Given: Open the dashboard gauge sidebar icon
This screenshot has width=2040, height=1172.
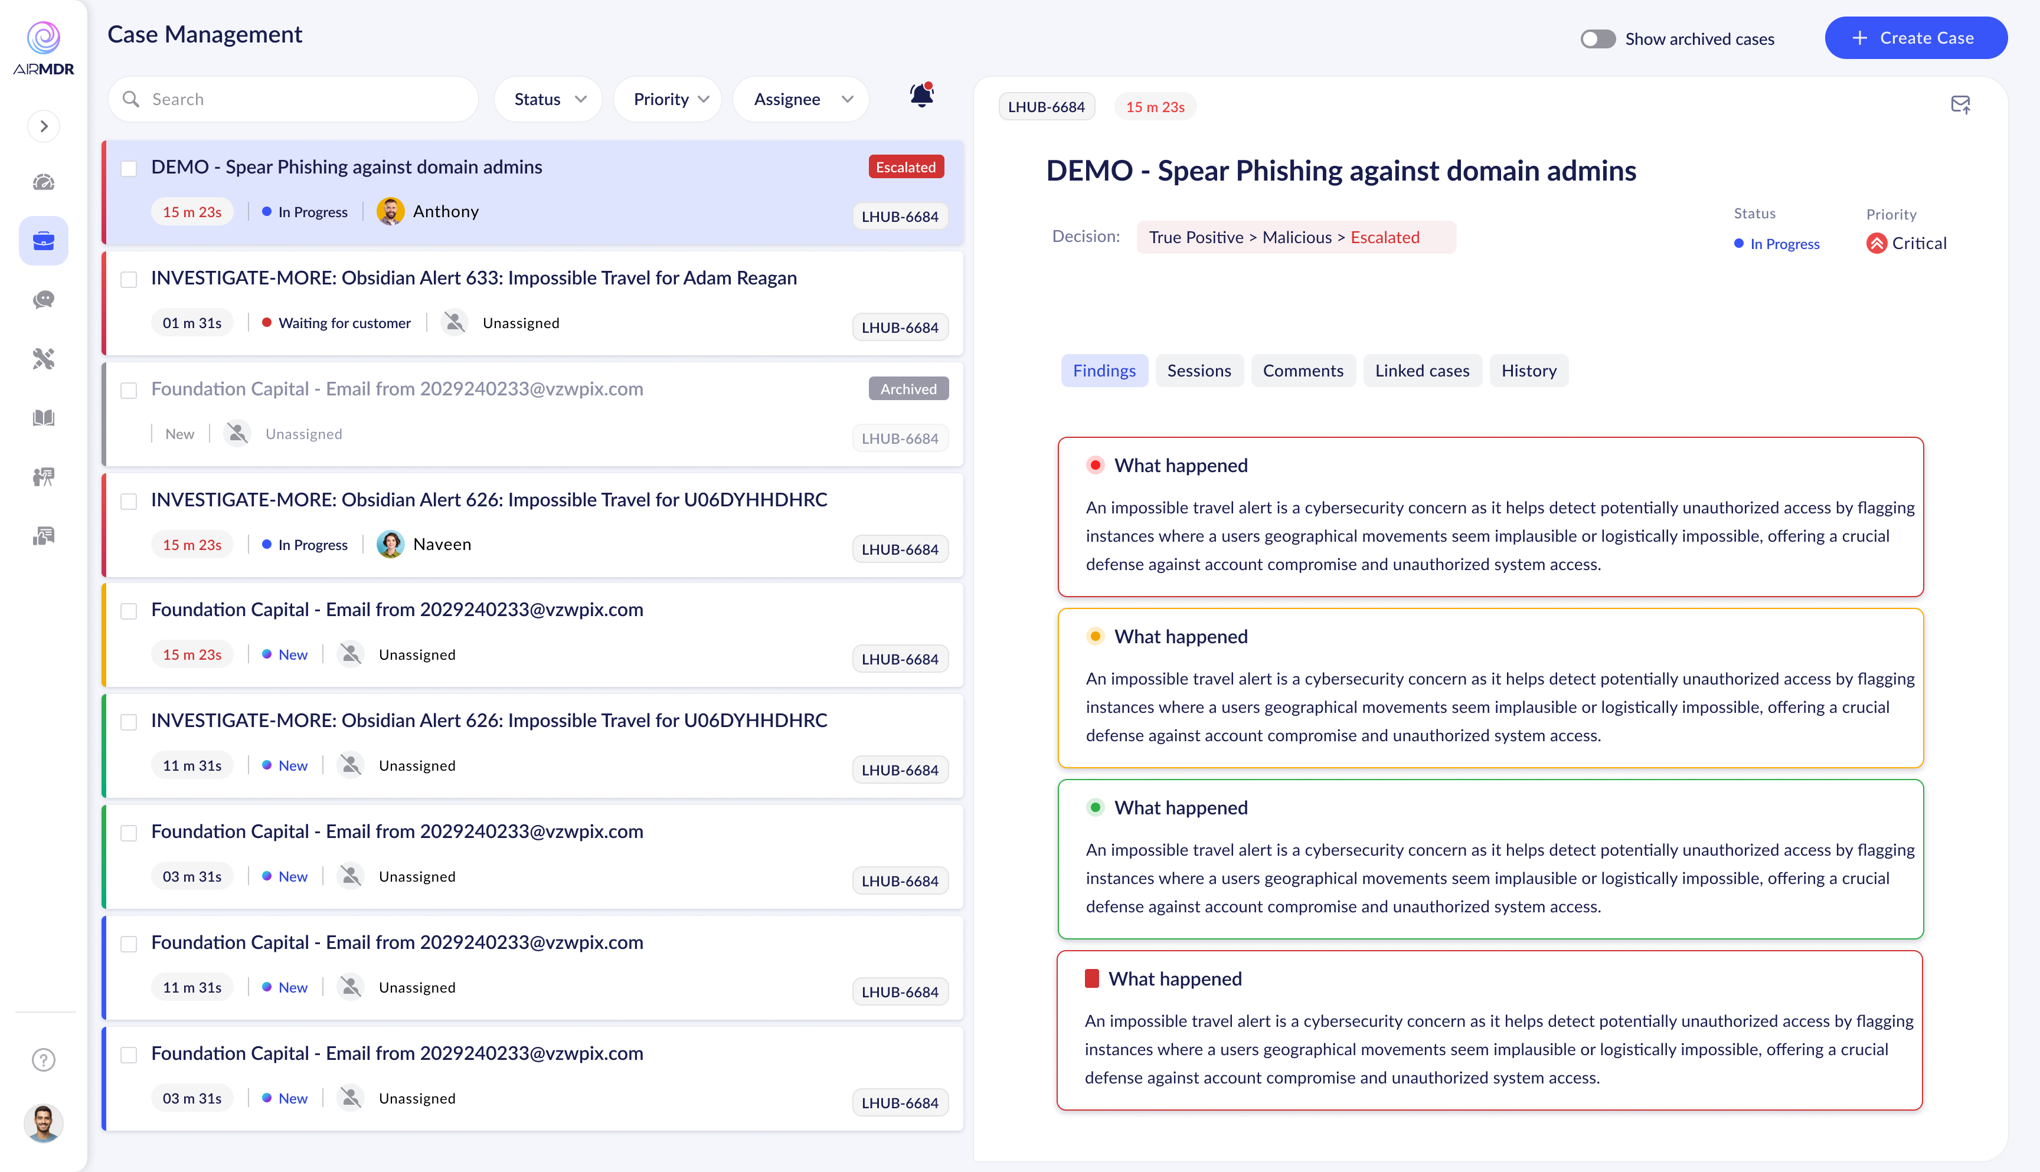Looking at the screenshot, I should (44, 182).
